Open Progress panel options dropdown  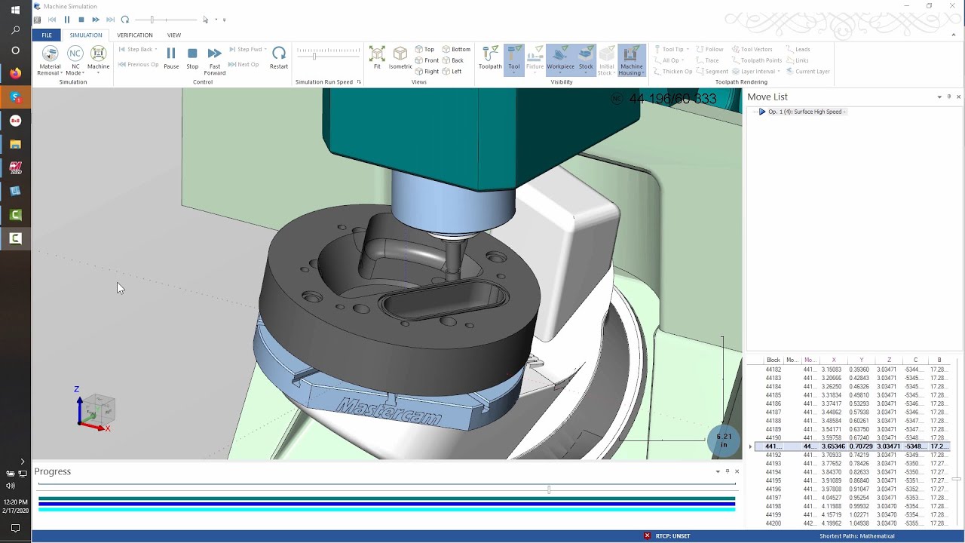tap(718, 471)
